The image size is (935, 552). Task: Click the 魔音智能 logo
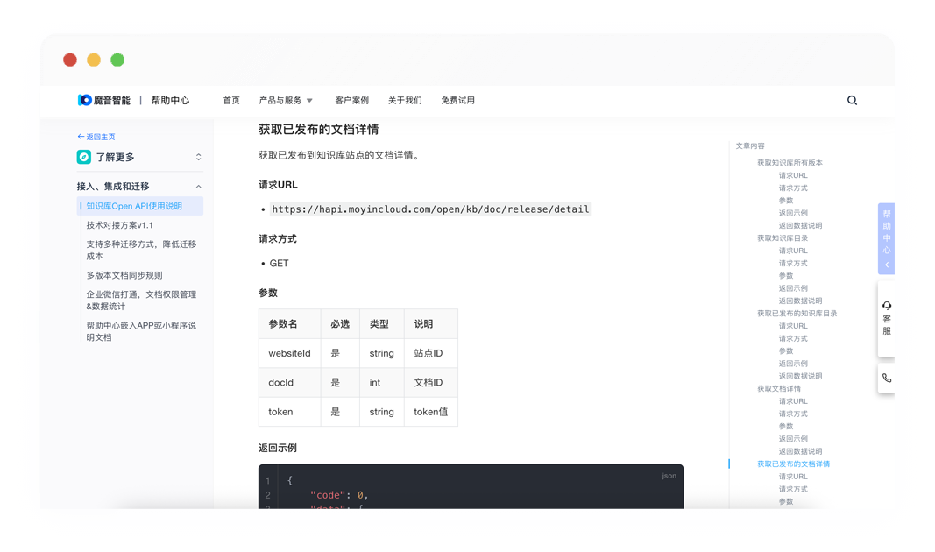(x=104, y=101)
